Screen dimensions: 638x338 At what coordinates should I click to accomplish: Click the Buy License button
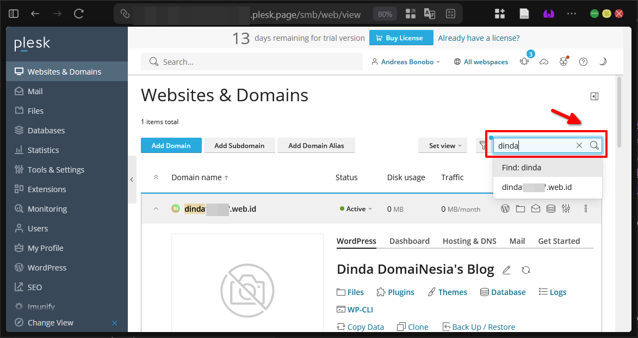[x=401, y=38]
